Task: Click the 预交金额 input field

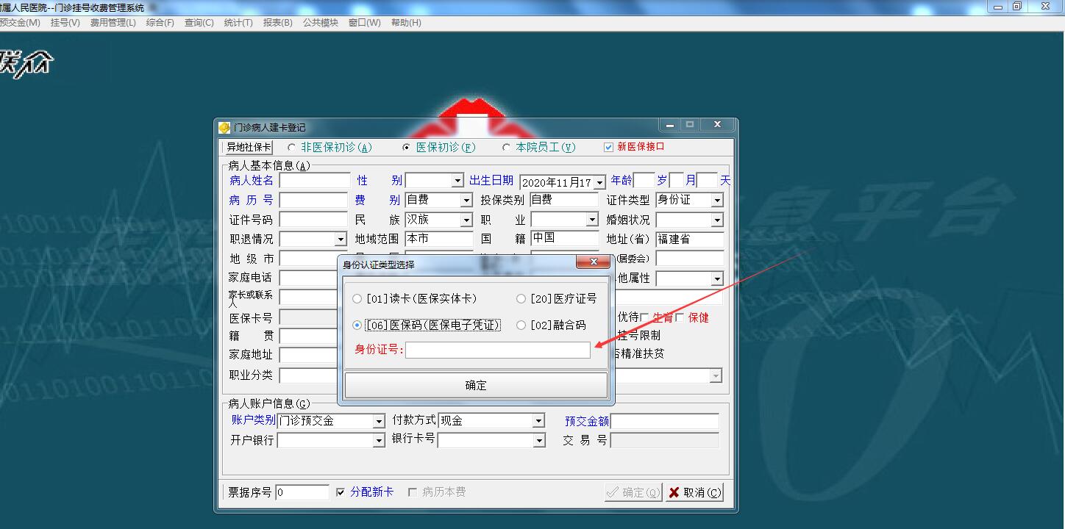Action: point(665,421)
